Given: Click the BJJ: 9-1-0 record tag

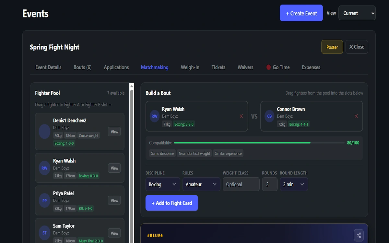Looking at the screenshot, I should [86, 208].
